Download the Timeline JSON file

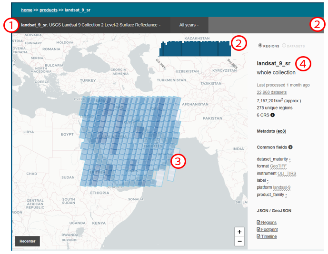point(267,236)
